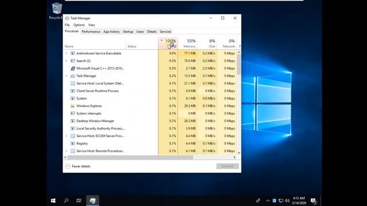Viewport: 367px width, 206px height.
Task: Expand the Task Manager process group
Action: (67, 76)
